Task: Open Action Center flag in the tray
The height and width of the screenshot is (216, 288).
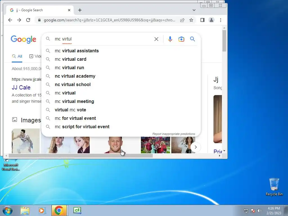Action: click(253, 211)
